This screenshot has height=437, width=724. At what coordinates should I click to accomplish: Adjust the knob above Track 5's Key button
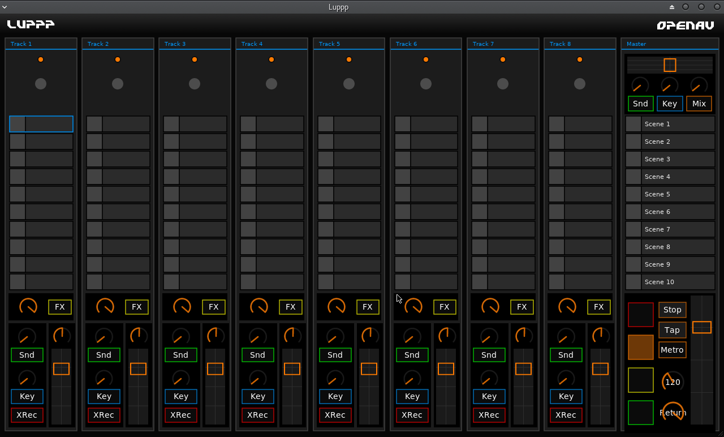pos(335,379)
